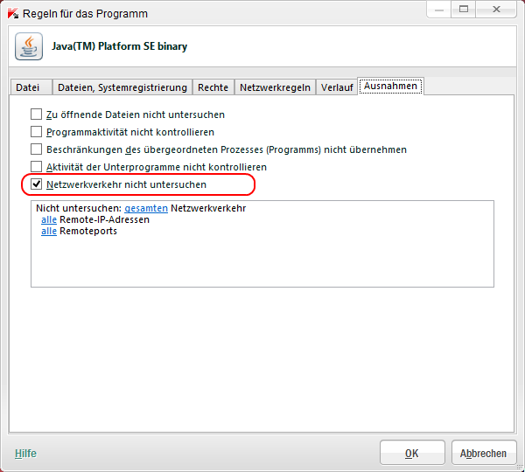Switch to 'Dateien, Systemregistrierung' tab

122,87
